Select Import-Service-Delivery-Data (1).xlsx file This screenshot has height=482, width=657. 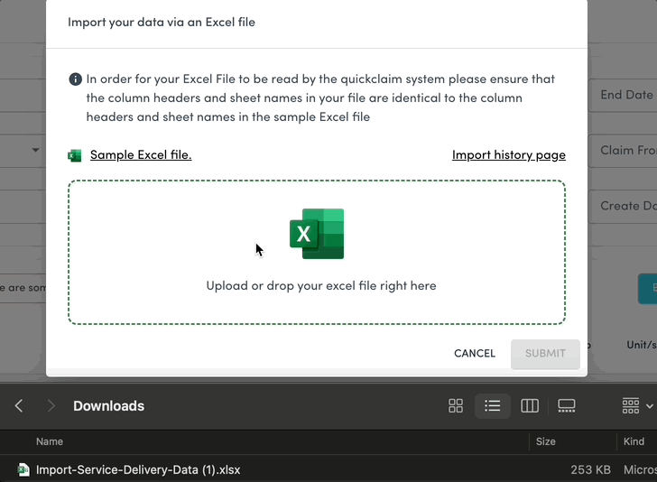tap(138, 469)
